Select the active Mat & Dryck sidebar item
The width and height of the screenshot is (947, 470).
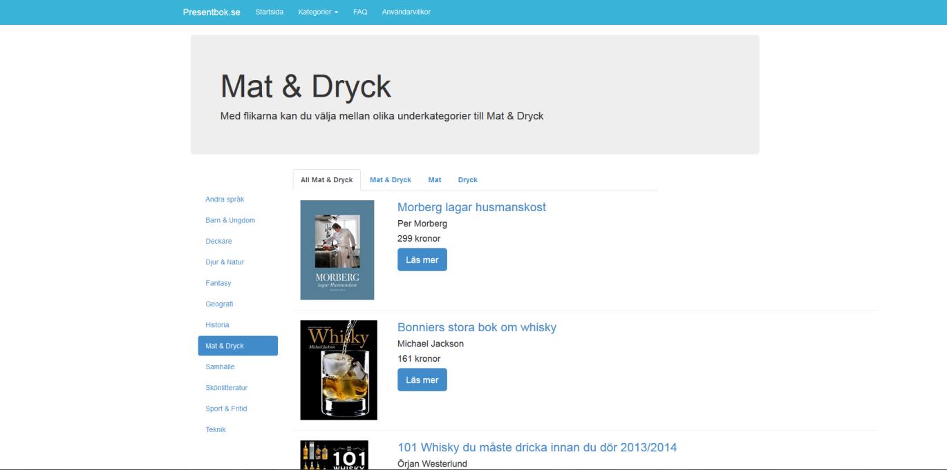point(238,346)
